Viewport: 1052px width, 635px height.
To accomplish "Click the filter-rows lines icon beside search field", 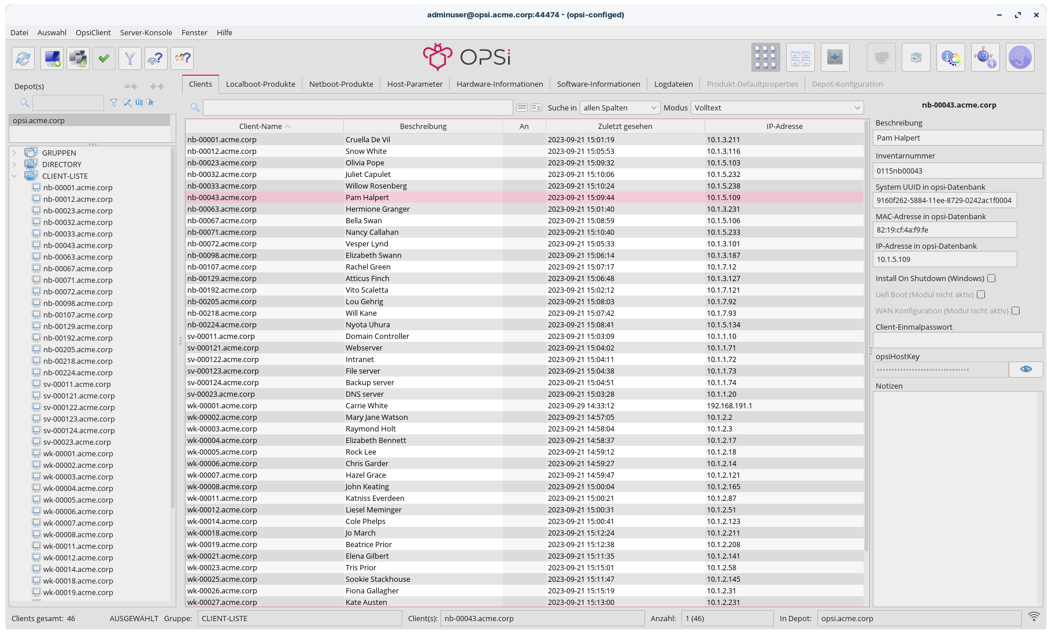I will [x=522, y=108].
